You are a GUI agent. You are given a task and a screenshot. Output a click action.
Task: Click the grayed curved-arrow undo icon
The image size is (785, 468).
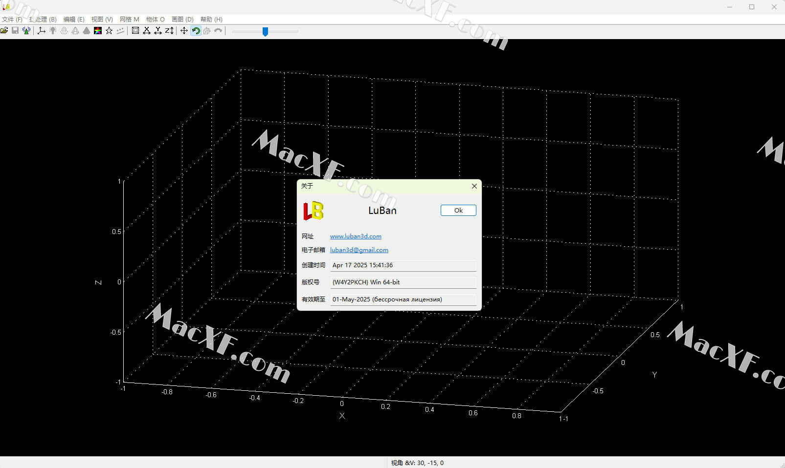point(218,31)
